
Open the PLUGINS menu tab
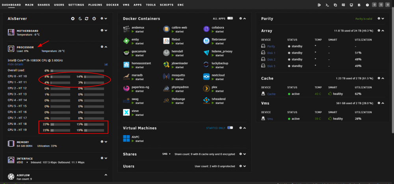coord(95,5)
